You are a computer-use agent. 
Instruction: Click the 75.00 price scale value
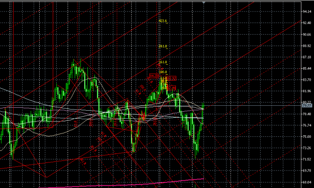(307, 137)
